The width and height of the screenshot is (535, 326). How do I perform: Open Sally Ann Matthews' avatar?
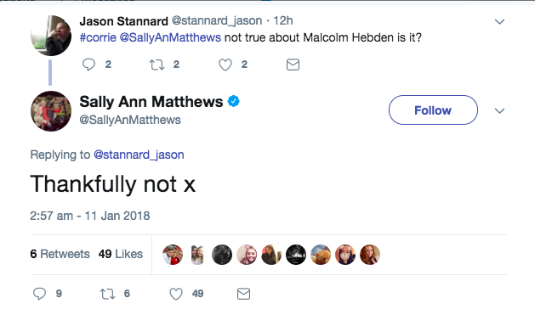51,111
